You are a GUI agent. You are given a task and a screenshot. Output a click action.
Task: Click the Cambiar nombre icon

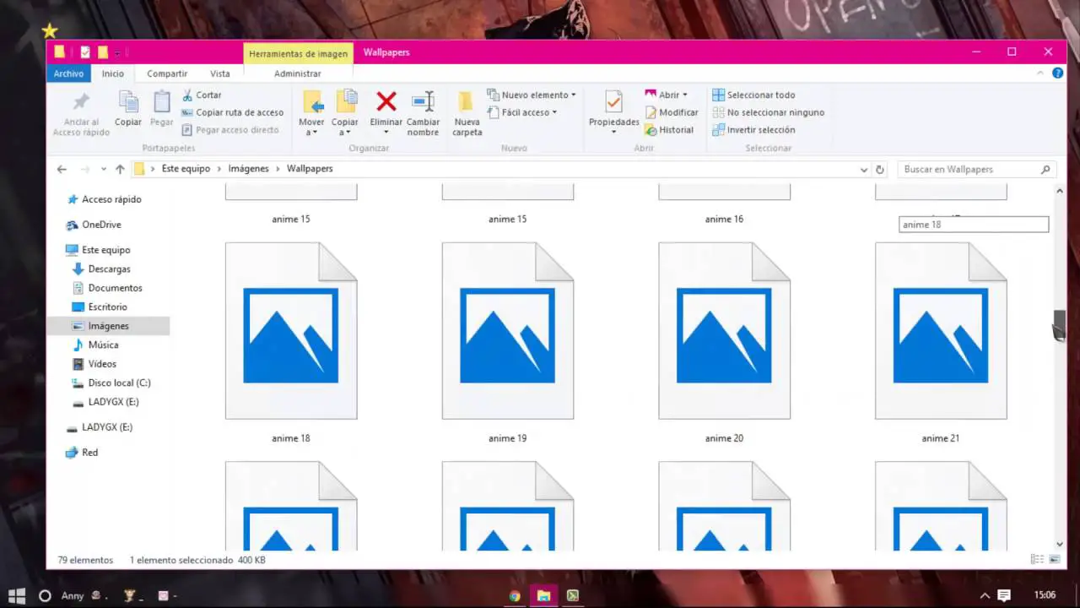(423, 101)
